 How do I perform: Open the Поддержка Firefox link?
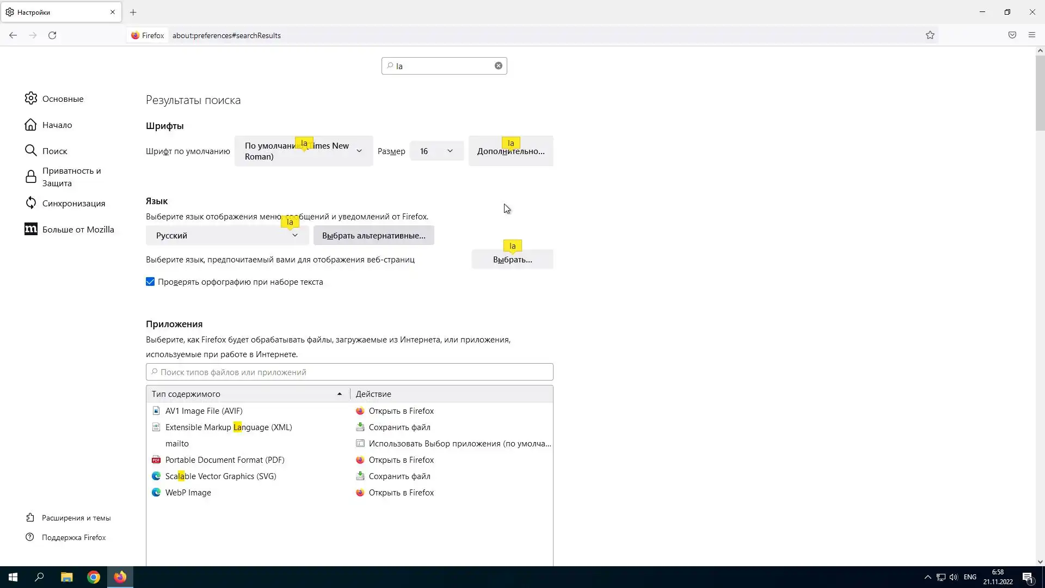click(73, 537)
